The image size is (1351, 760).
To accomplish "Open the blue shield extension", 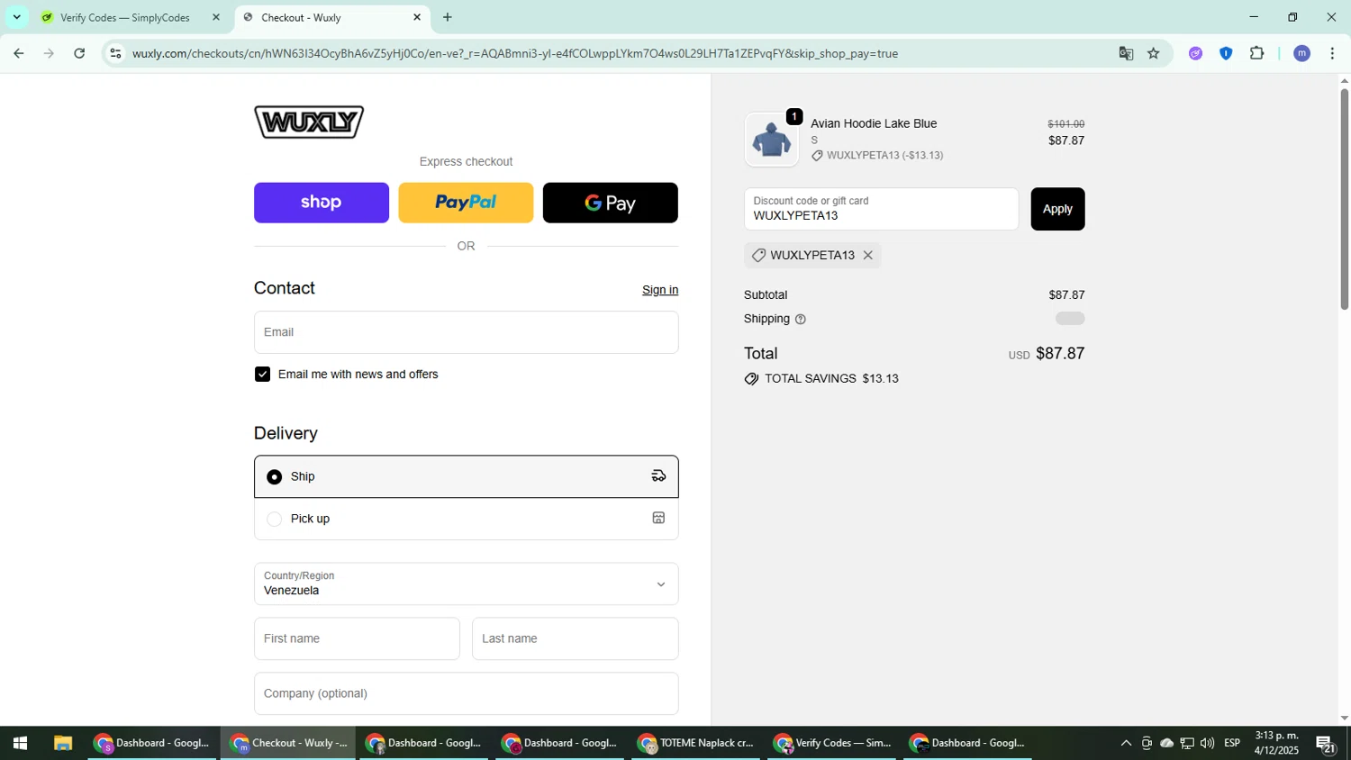I will [1226, 54].
